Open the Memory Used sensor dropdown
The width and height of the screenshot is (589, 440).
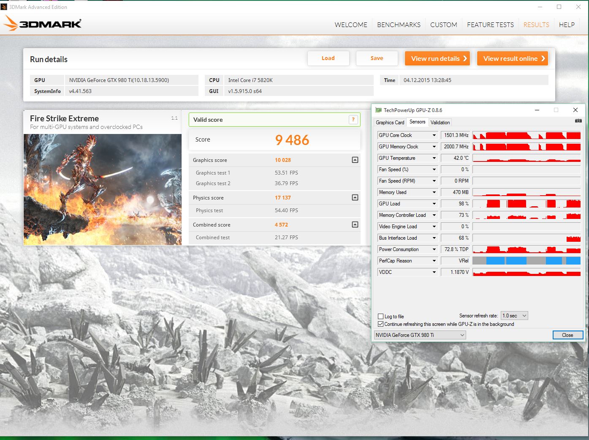(434, 192)
